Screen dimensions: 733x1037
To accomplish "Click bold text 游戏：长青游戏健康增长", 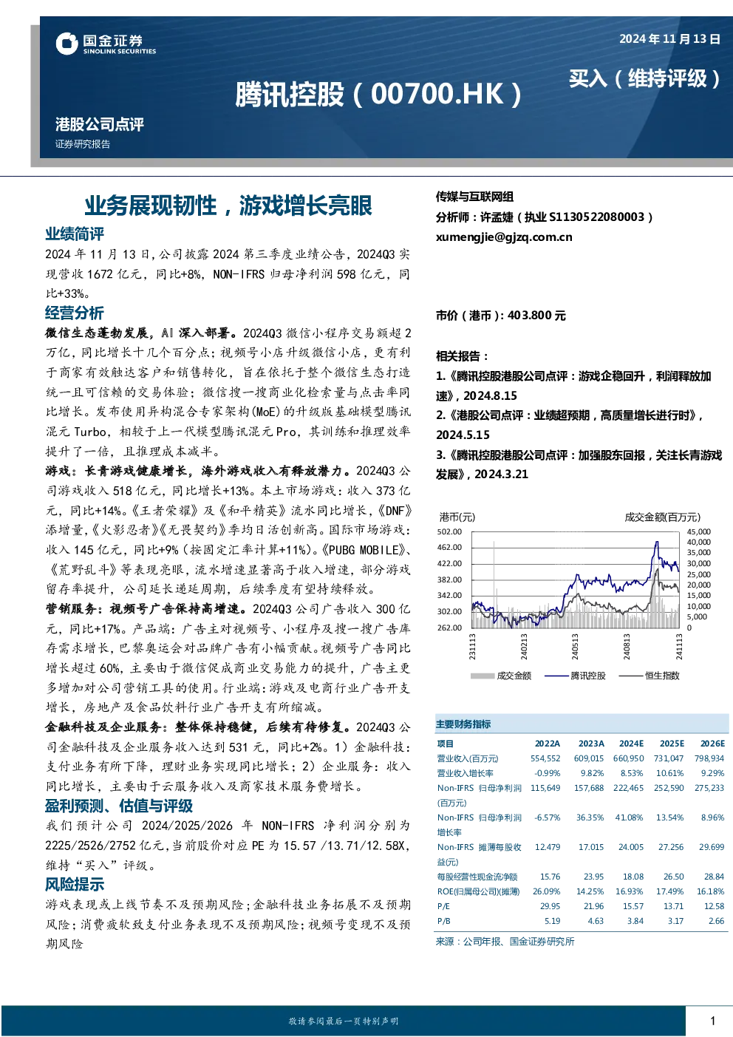I will click(116, 471).
